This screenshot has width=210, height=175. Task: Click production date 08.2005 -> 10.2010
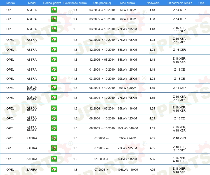pyautogui.click(x=102, y=128)
